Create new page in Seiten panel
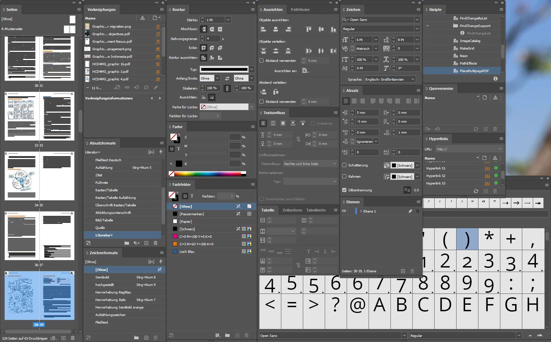Viewport: 551px width, 342px height. [63, 338]
